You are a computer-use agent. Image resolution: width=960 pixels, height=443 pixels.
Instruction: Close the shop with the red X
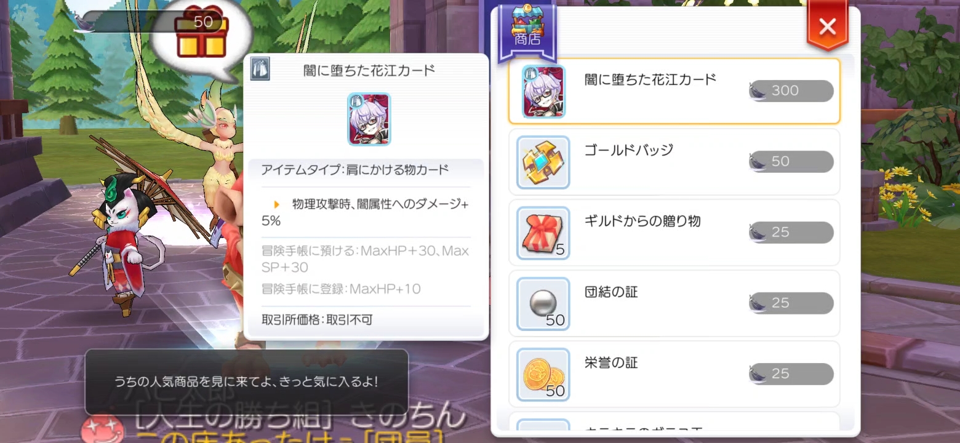(828, 27)
